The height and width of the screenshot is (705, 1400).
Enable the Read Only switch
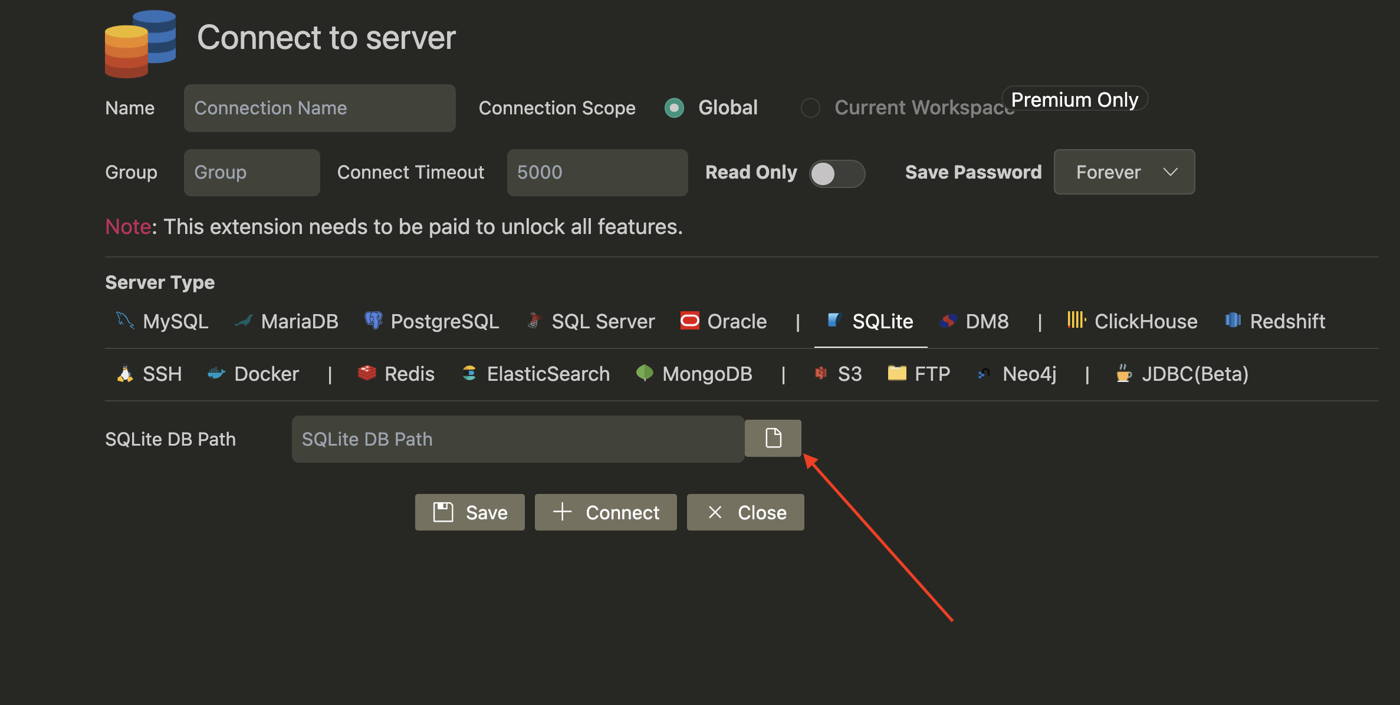837,173
